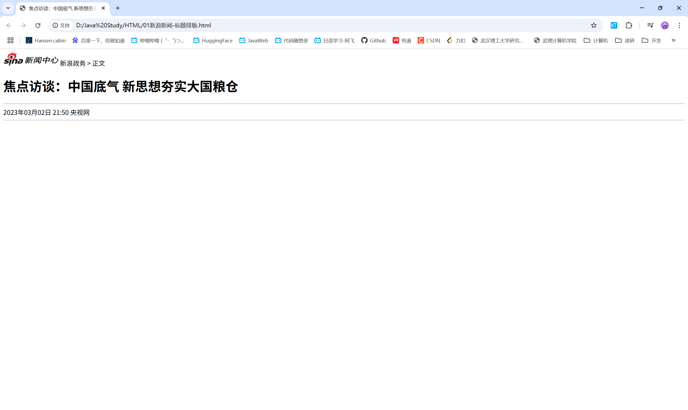This screenshot has width=688, height=410.
Task: Open the global media controls icon
Action: (x=650, y=25)
